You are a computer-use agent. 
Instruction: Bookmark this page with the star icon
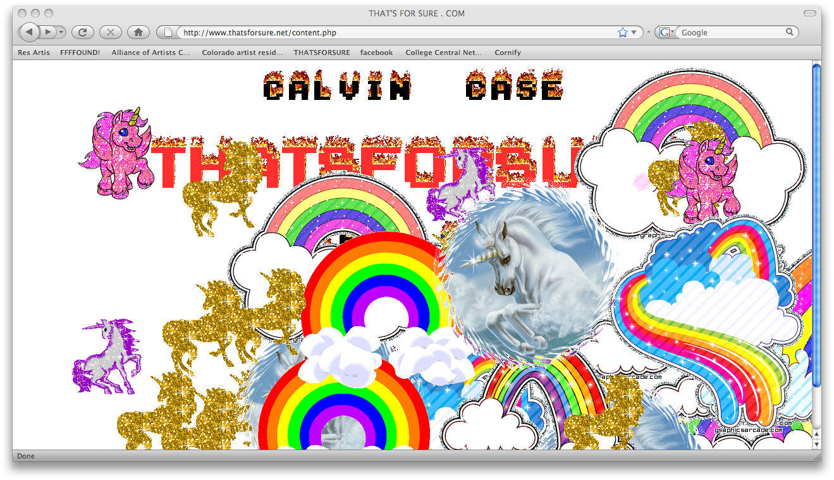pos(622,32)
